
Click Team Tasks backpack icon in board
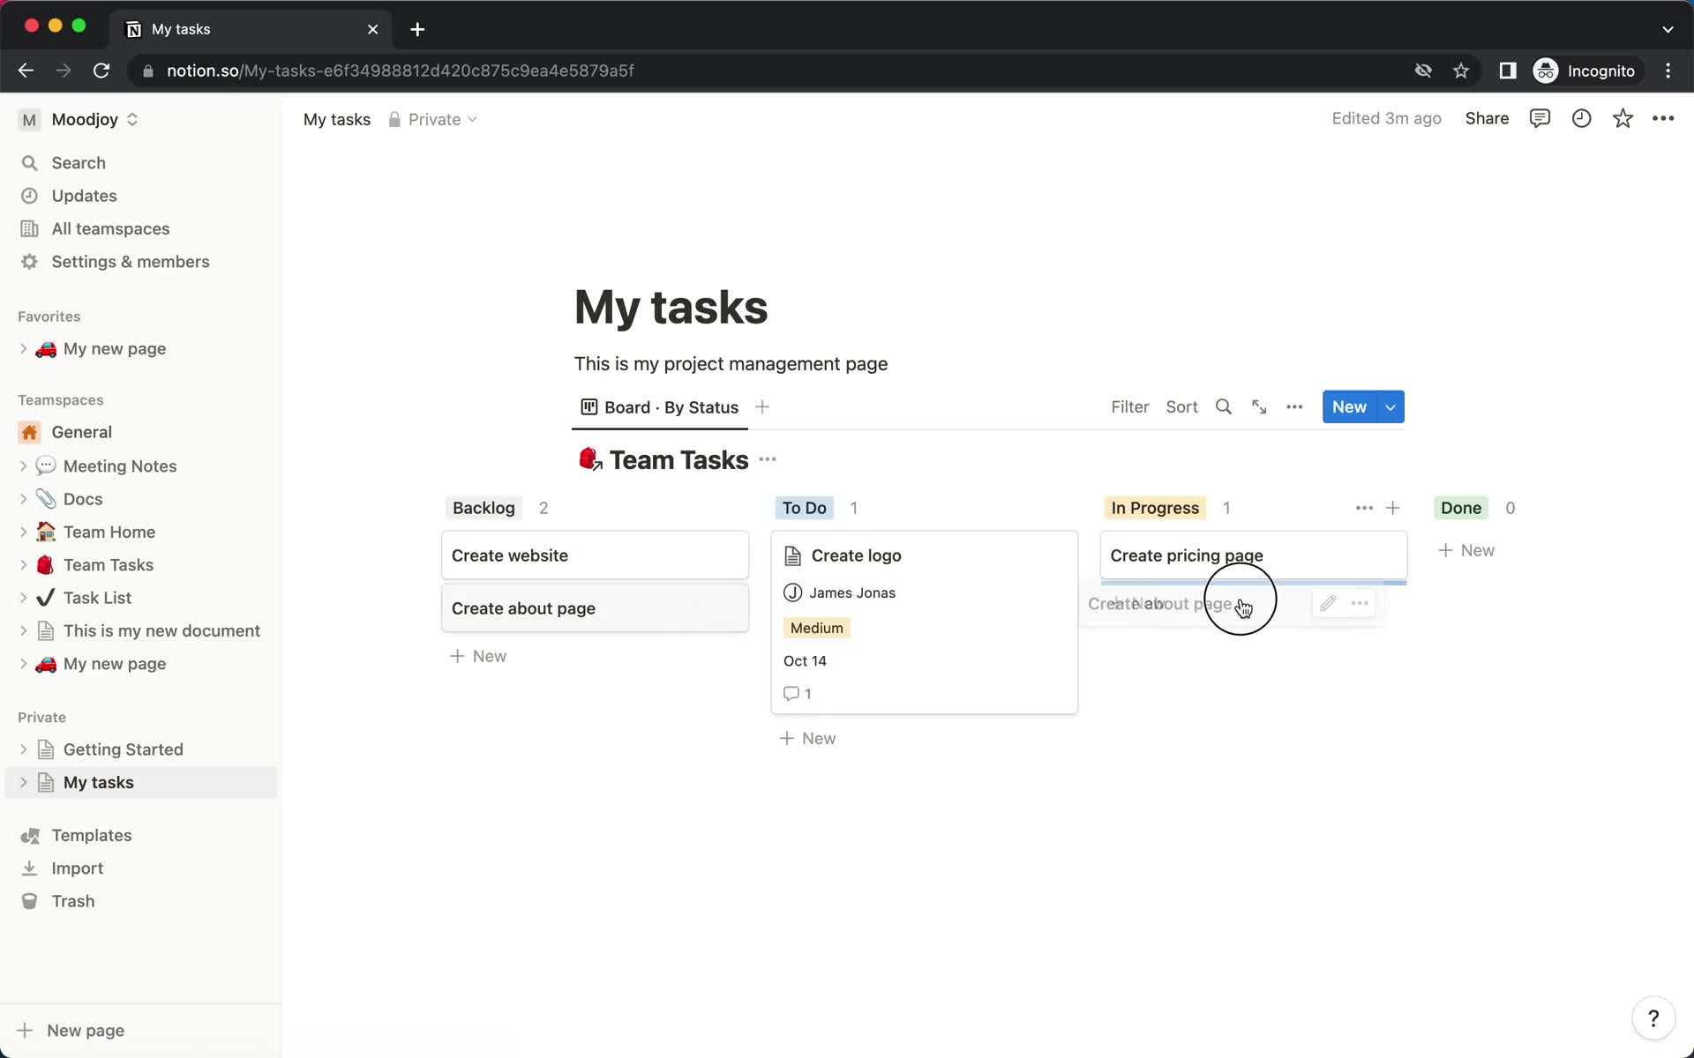click(589, 459)
